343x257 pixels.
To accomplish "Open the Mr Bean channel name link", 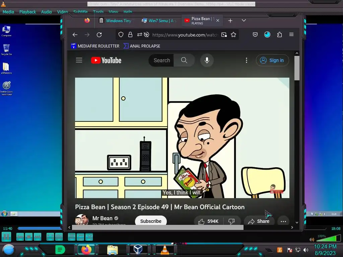I will tap(102, 218).
